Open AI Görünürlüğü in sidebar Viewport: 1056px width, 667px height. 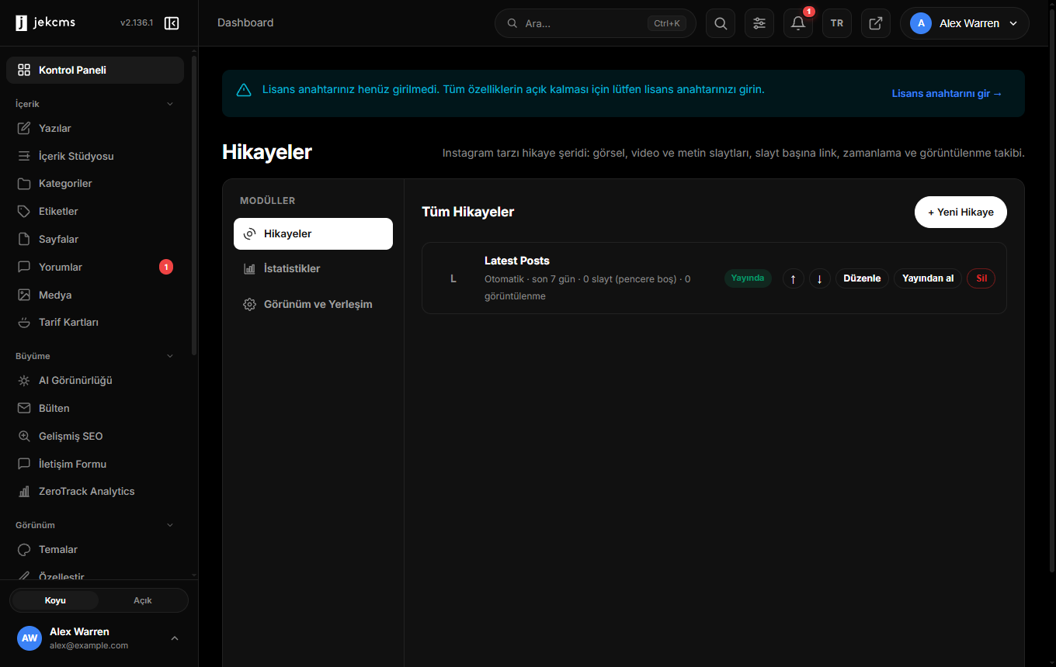pyautogui.click(x=95, y=381)
